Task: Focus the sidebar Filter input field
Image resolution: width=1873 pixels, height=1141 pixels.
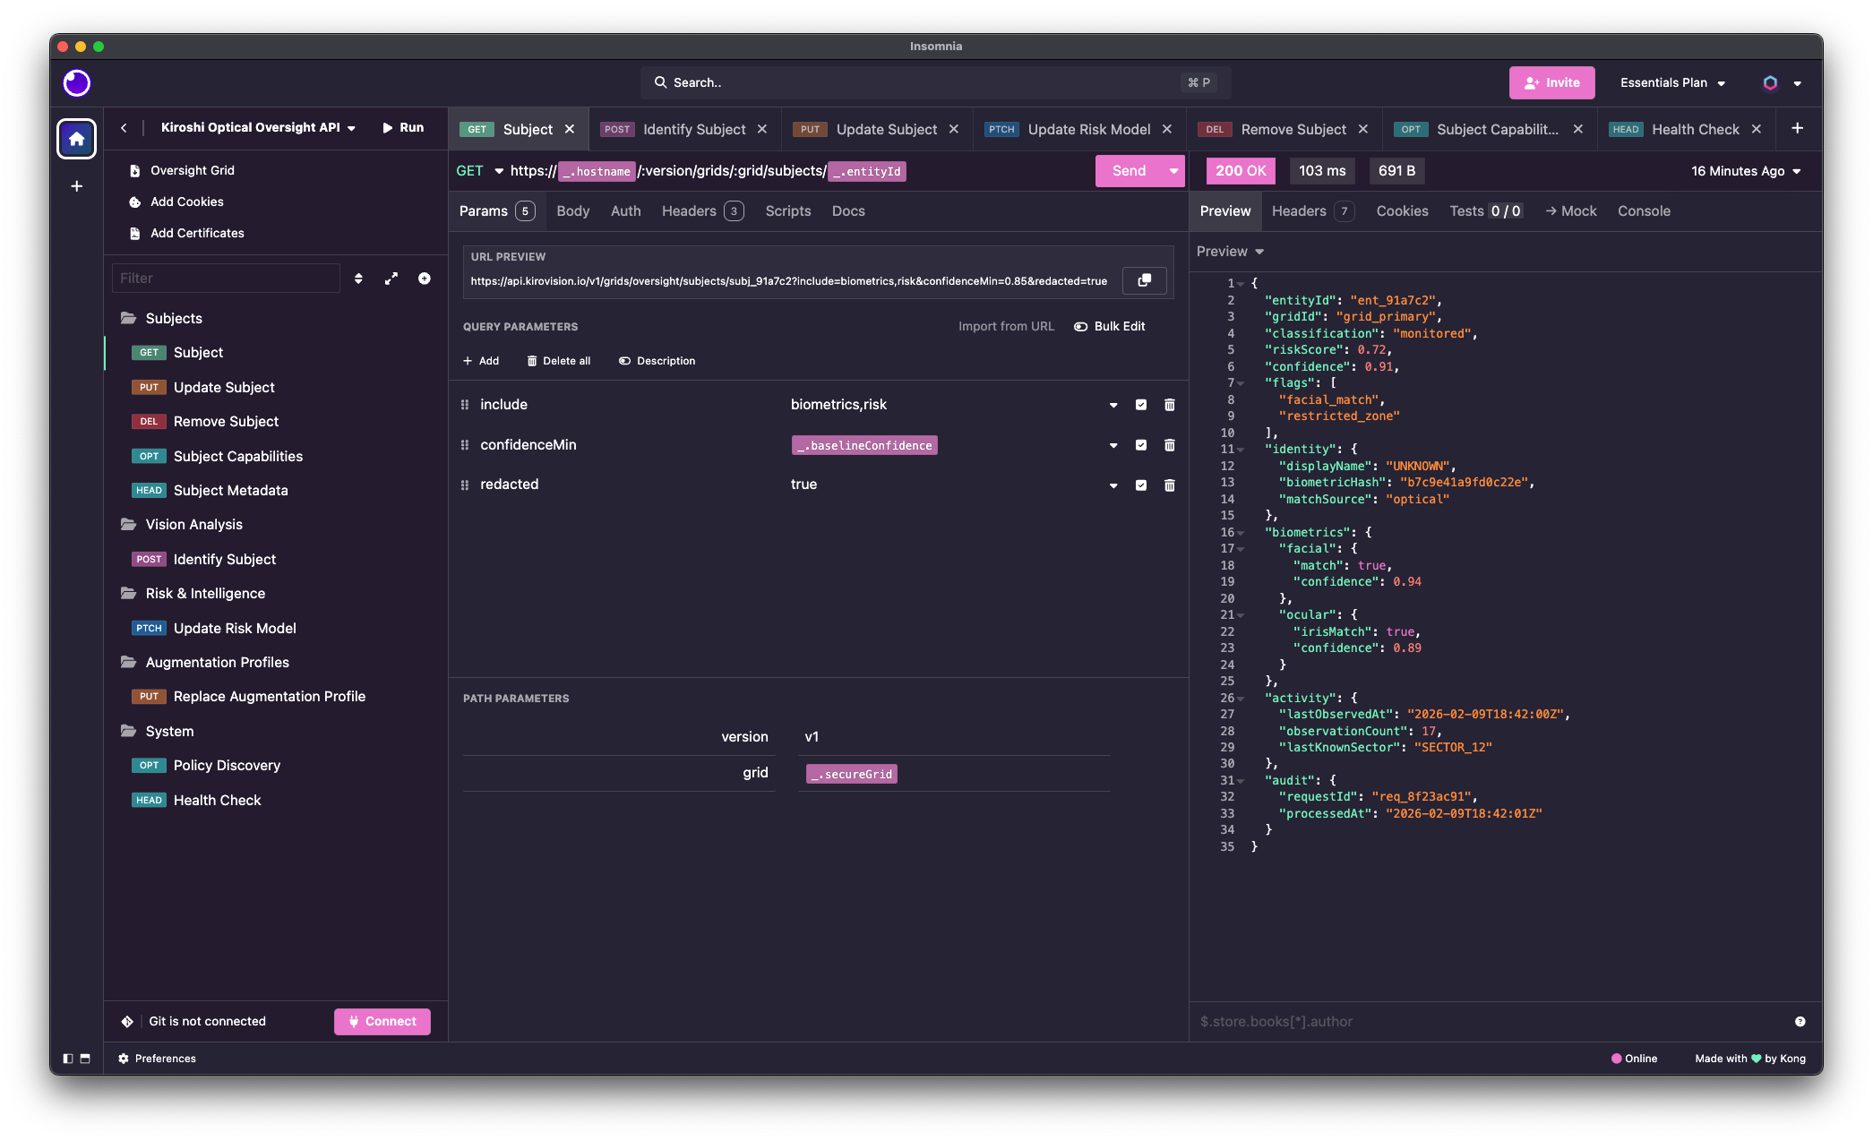Action: point(226,279)
